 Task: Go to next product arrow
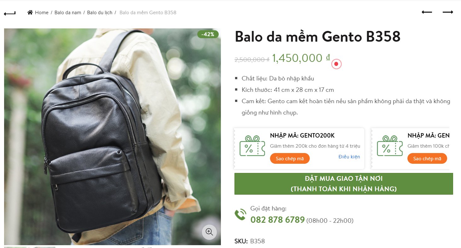[448, 12]
